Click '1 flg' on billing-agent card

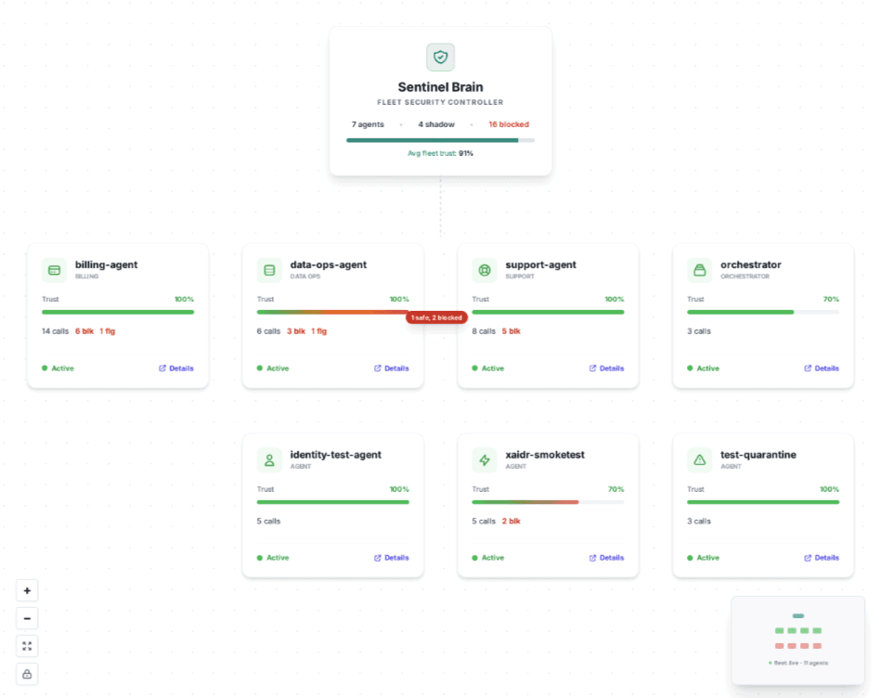[x=107, y=331]
